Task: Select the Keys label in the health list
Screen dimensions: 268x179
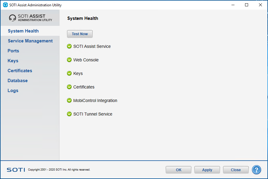Action: (x=78, y=73)
